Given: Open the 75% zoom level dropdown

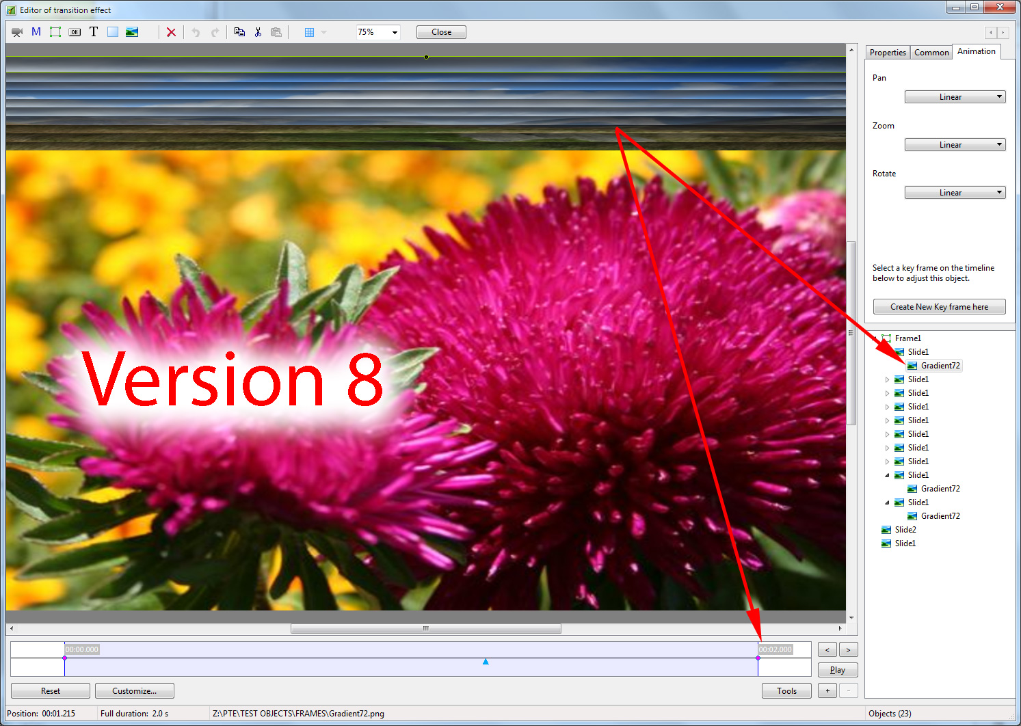Looking at the screenshot, I should click(x=378, y=32).
